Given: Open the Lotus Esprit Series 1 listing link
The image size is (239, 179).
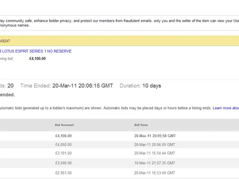Looking at the screenshot, I should (x=36, y=51).
